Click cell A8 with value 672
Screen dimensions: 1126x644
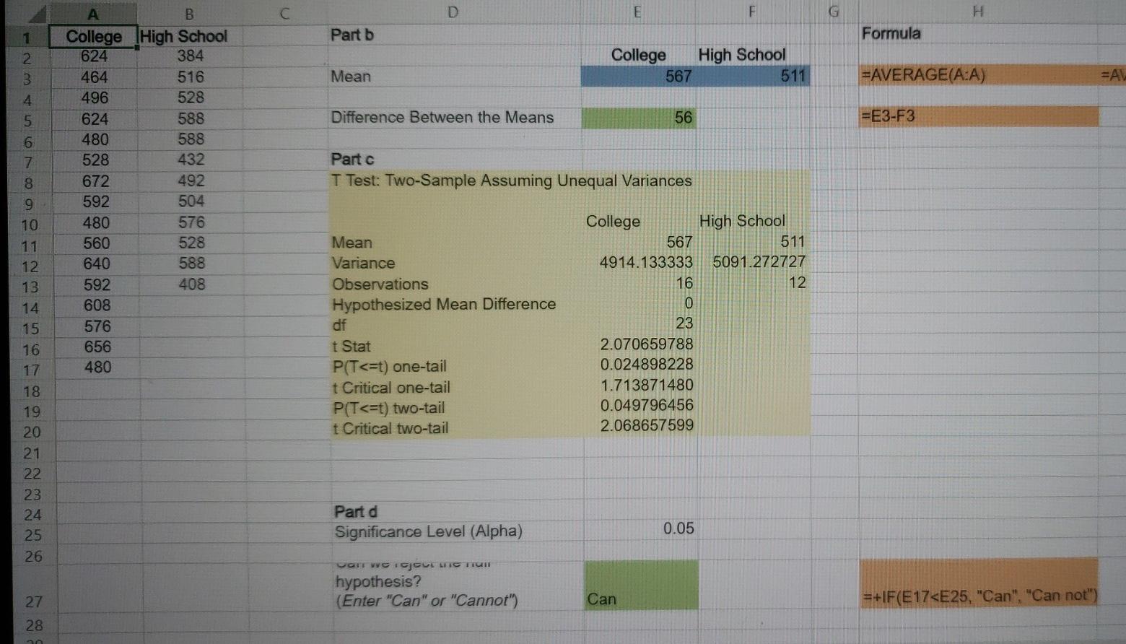coord(95,181)
